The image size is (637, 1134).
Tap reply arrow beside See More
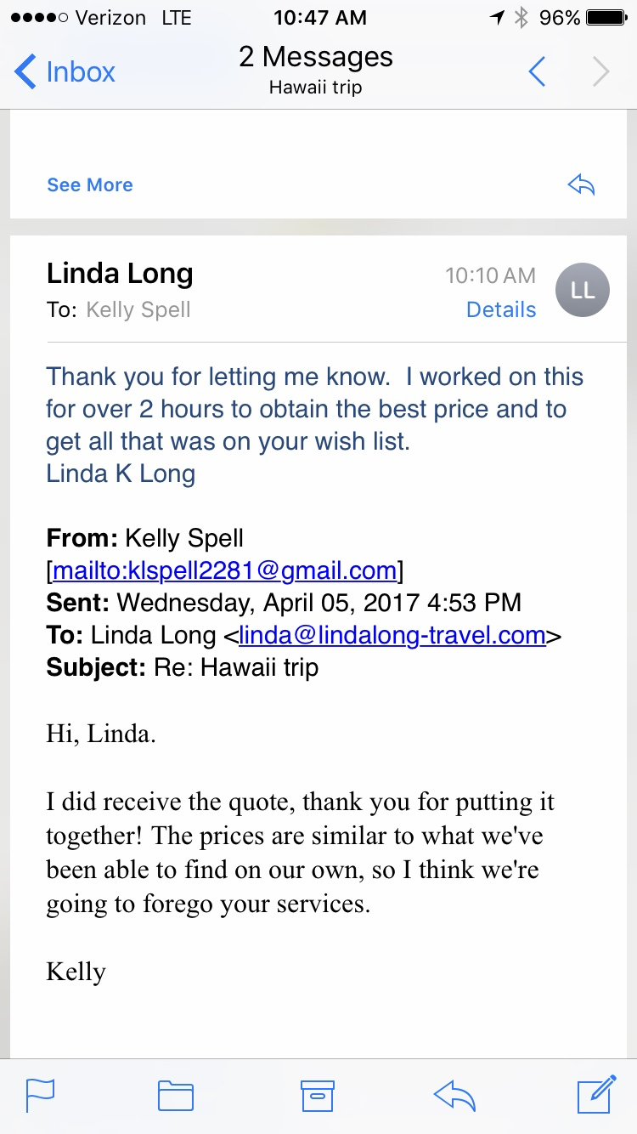[581, 185]
